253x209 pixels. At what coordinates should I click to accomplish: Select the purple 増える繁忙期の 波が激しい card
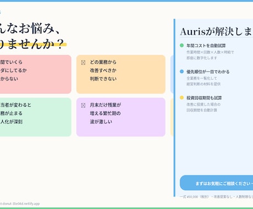[x=121, y=117]
